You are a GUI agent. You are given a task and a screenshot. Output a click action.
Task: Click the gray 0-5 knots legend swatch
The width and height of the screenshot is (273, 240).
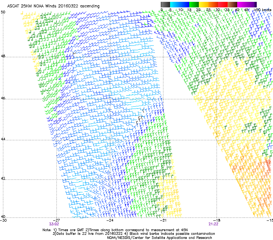tap(165, 4)
